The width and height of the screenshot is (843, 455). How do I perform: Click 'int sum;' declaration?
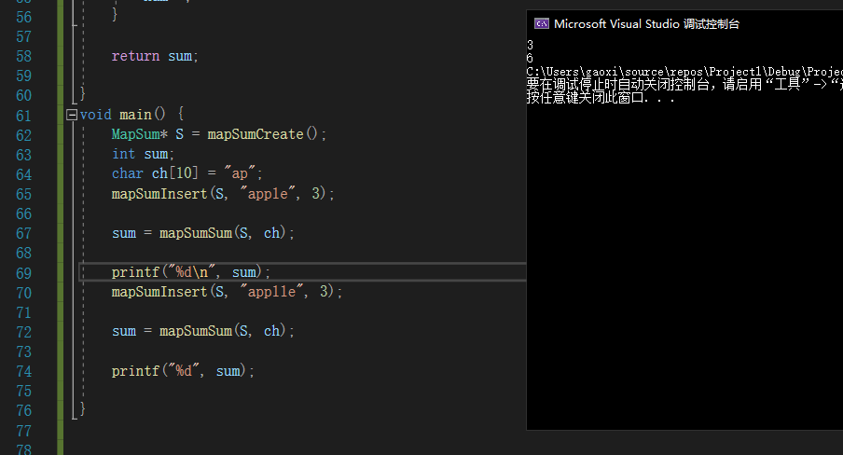pos(143,154)
